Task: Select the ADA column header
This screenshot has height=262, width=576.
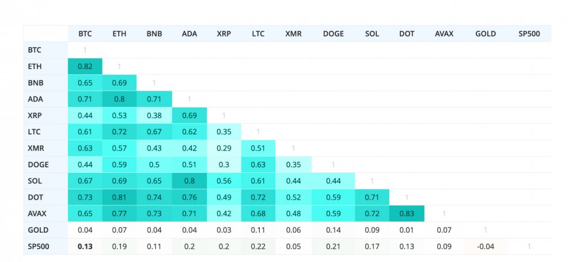Action: tap(190, 34)
